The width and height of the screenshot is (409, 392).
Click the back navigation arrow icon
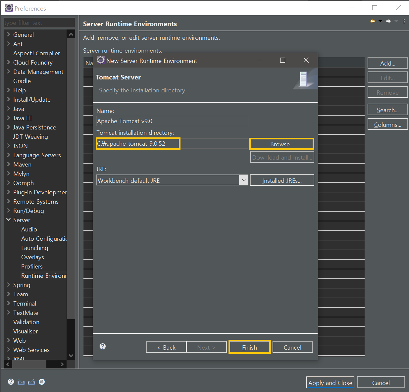point(373,21)
